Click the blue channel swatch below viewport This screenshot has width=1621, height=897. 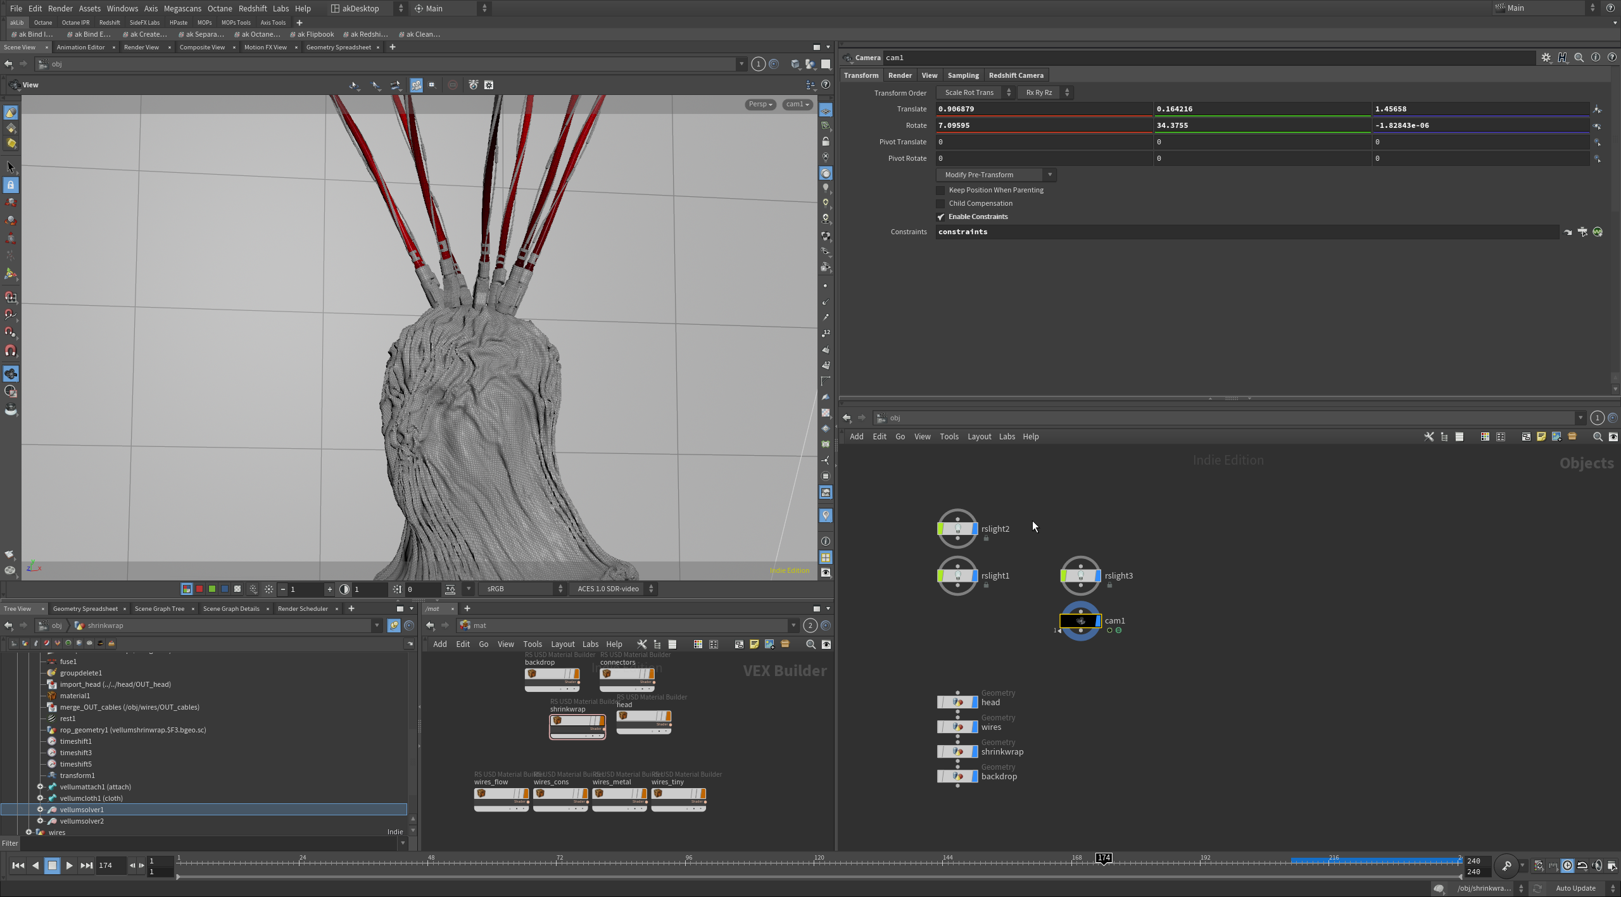tap(225, 589)
